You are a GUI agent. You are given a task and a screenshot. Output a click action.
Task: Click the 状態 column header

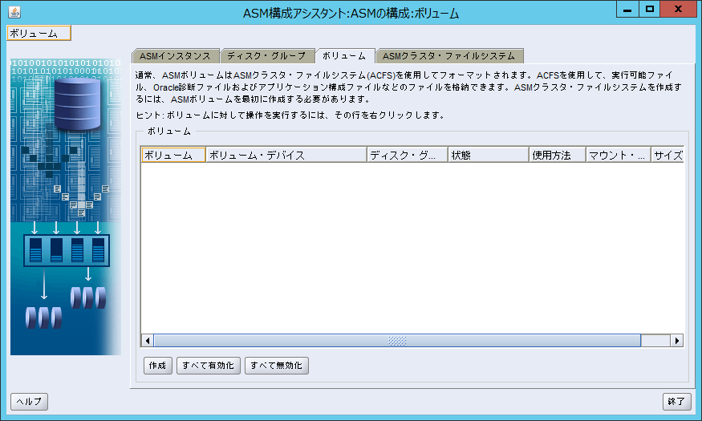click(489, 155)
